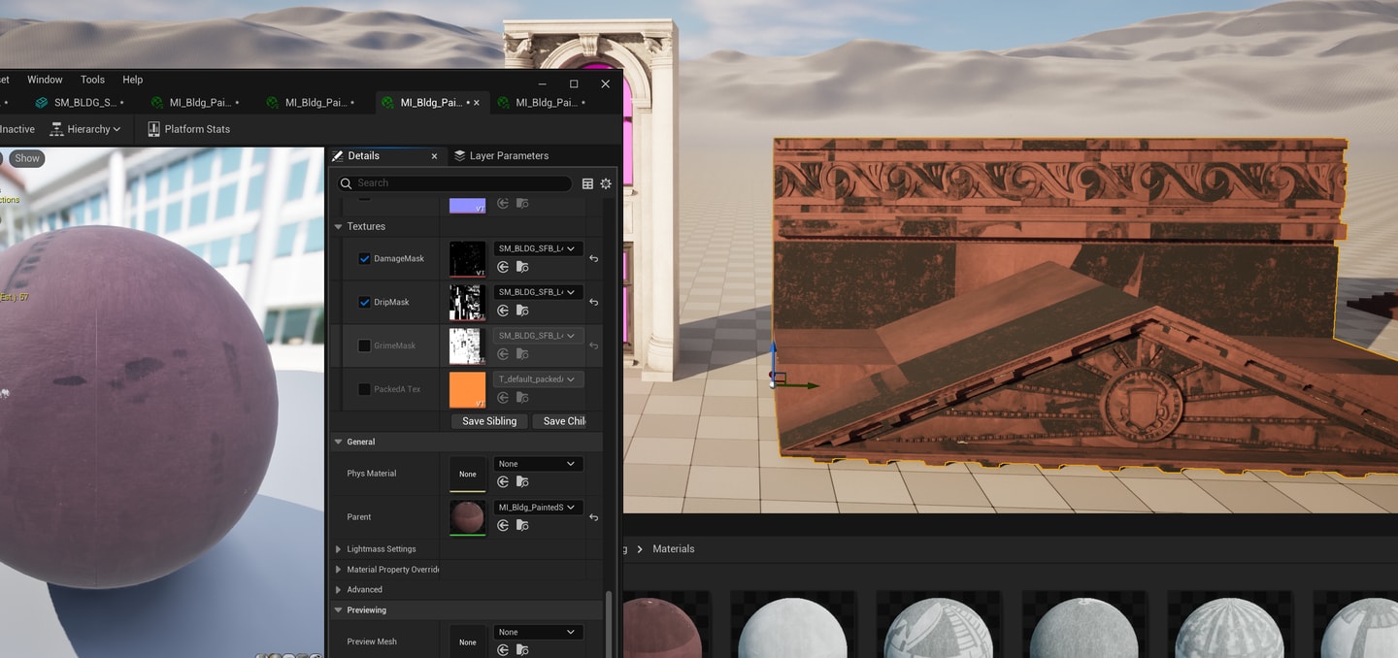Open Parent material asset dropdown
Viewport: 1398px width, 658px height.
[x=539, y=508]
